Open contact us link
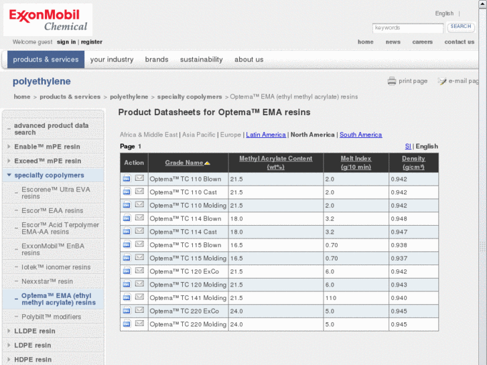487x365 pixels. 460,42
